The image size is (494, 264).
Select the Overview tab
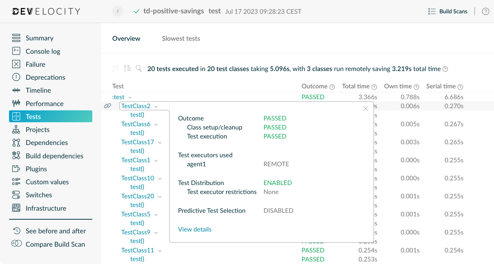(x=126, y=39)
